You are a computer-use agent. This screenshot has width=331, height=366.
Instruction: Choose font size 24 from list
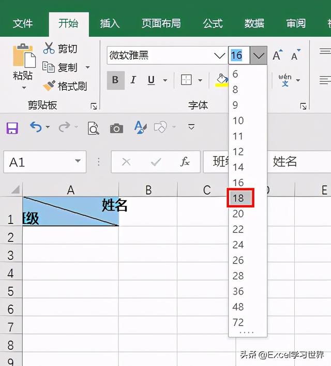pyautogui.click(x=248, y=245)
